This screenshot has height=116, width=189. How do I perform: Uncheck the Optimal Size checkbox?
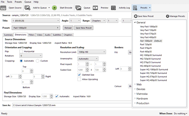pyautogui.click(x=79, y=75)
